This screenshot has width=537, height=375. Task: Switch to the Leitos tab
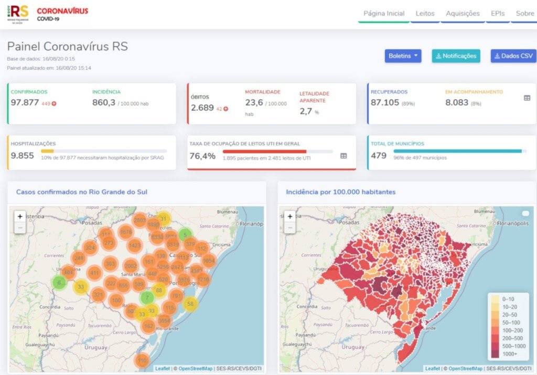pos(425,14)
